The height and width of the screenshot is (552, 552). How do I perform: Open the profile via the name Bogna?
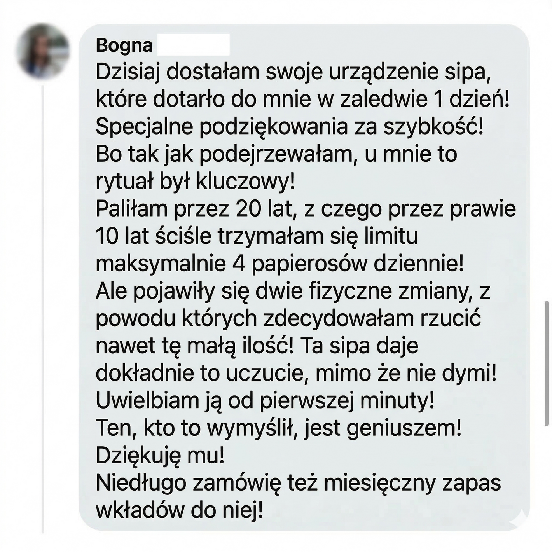pyautogui.click(x=124, y=45)
